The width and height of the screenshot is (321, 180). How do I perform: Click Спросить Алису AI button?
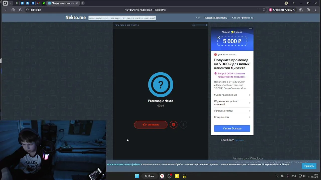(x=282, y=10)
